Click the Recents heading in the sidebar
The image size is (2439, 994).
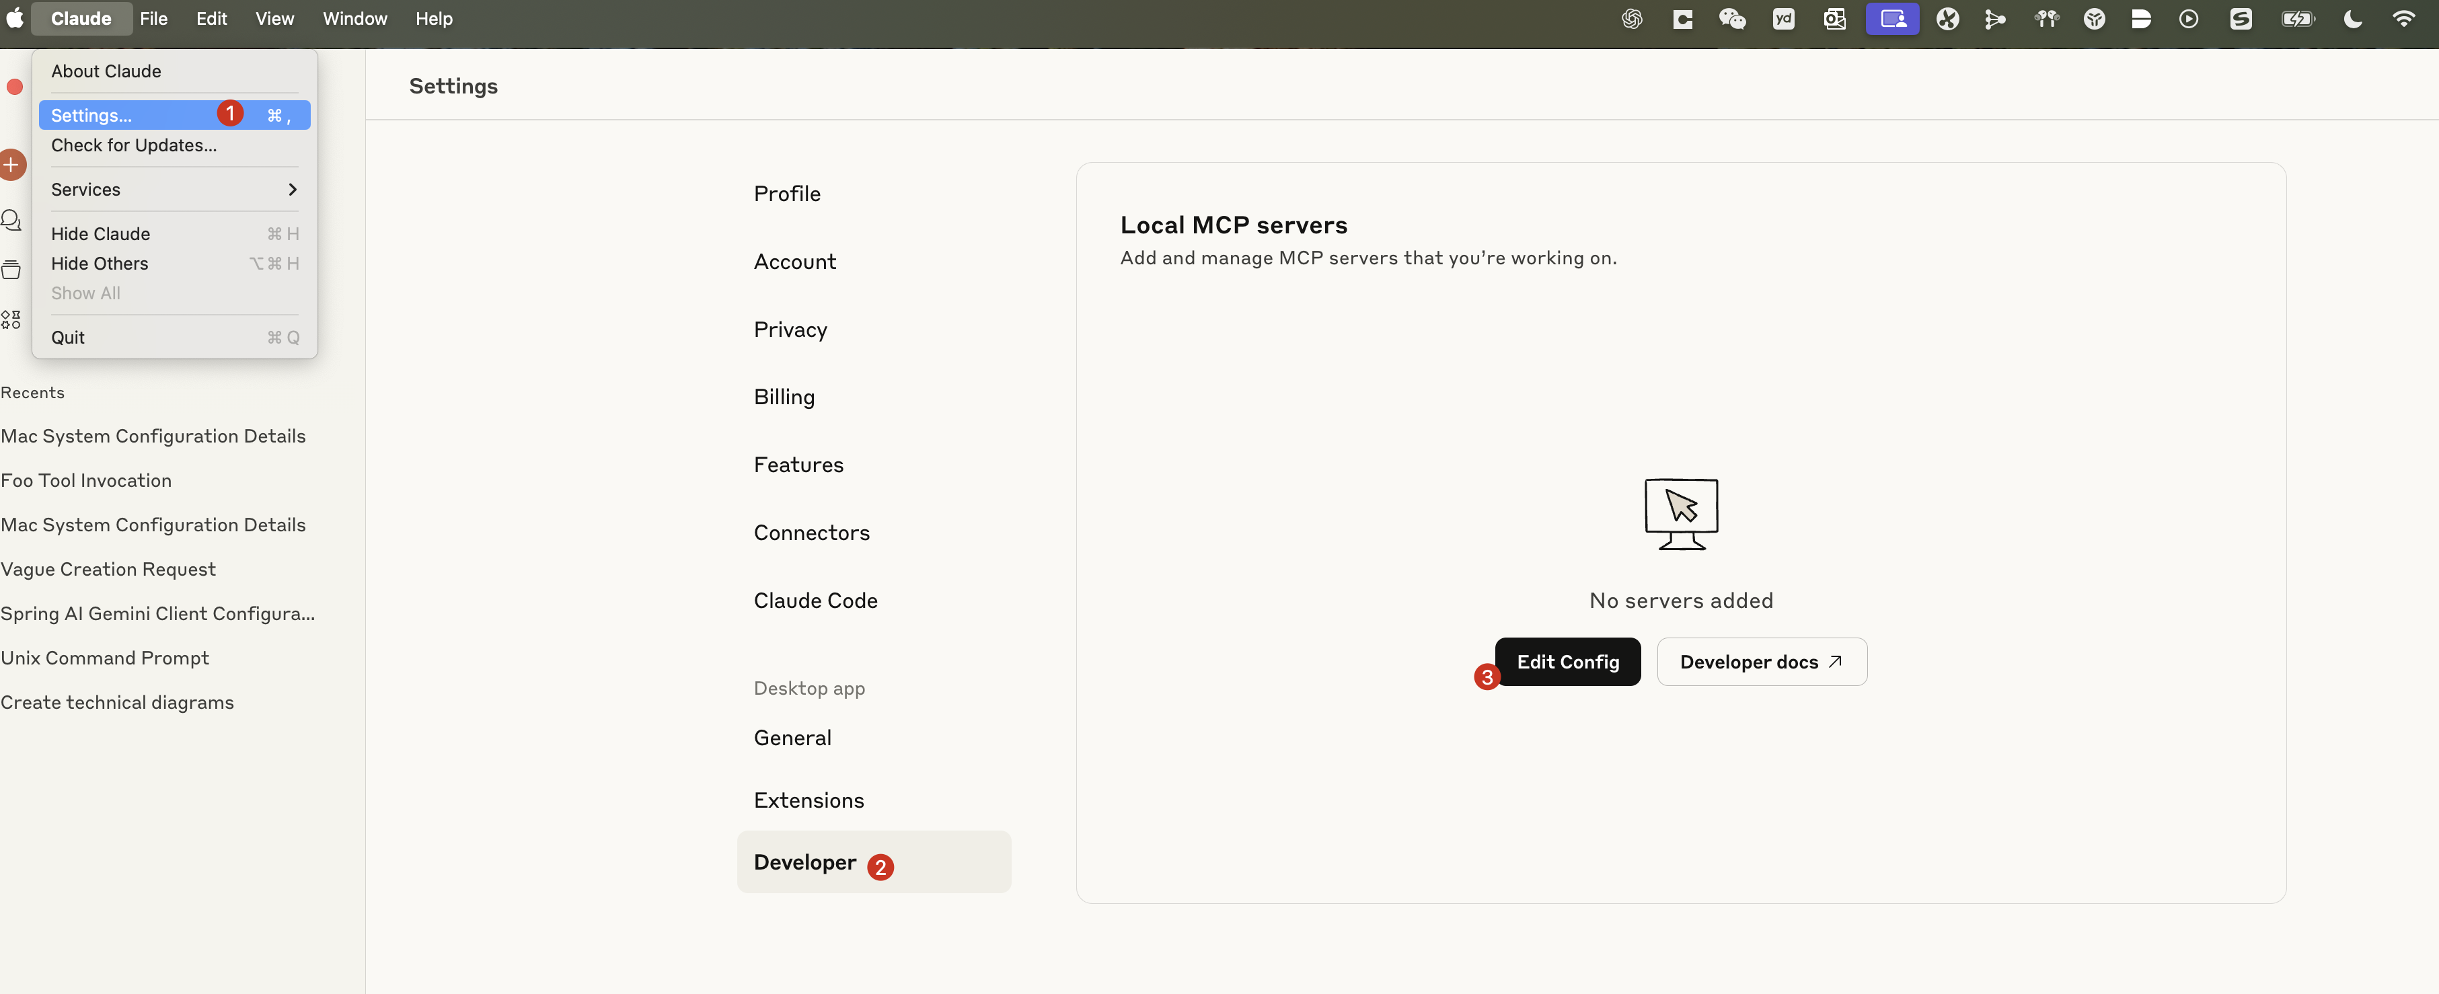coord(32,393)
